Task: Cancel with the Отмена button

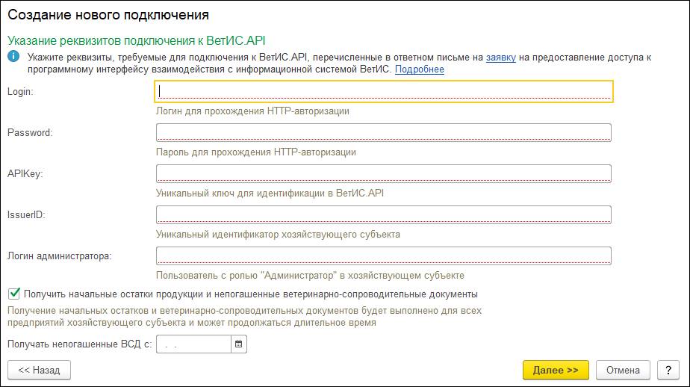Action: 623,370
